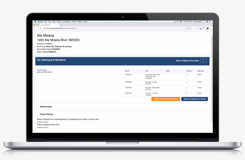Screen dimensions: 245x160
Task: Expand the Attachments section
Action: click(x=46, y=106)
